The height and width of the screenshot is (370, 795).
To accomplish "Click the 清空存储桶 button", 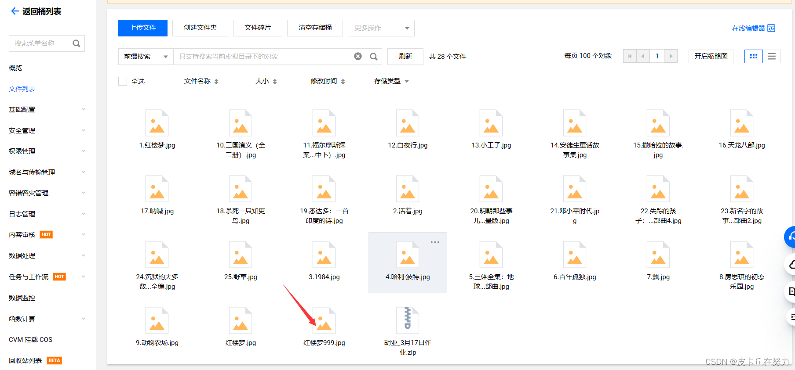I will [x=315, y=28].
